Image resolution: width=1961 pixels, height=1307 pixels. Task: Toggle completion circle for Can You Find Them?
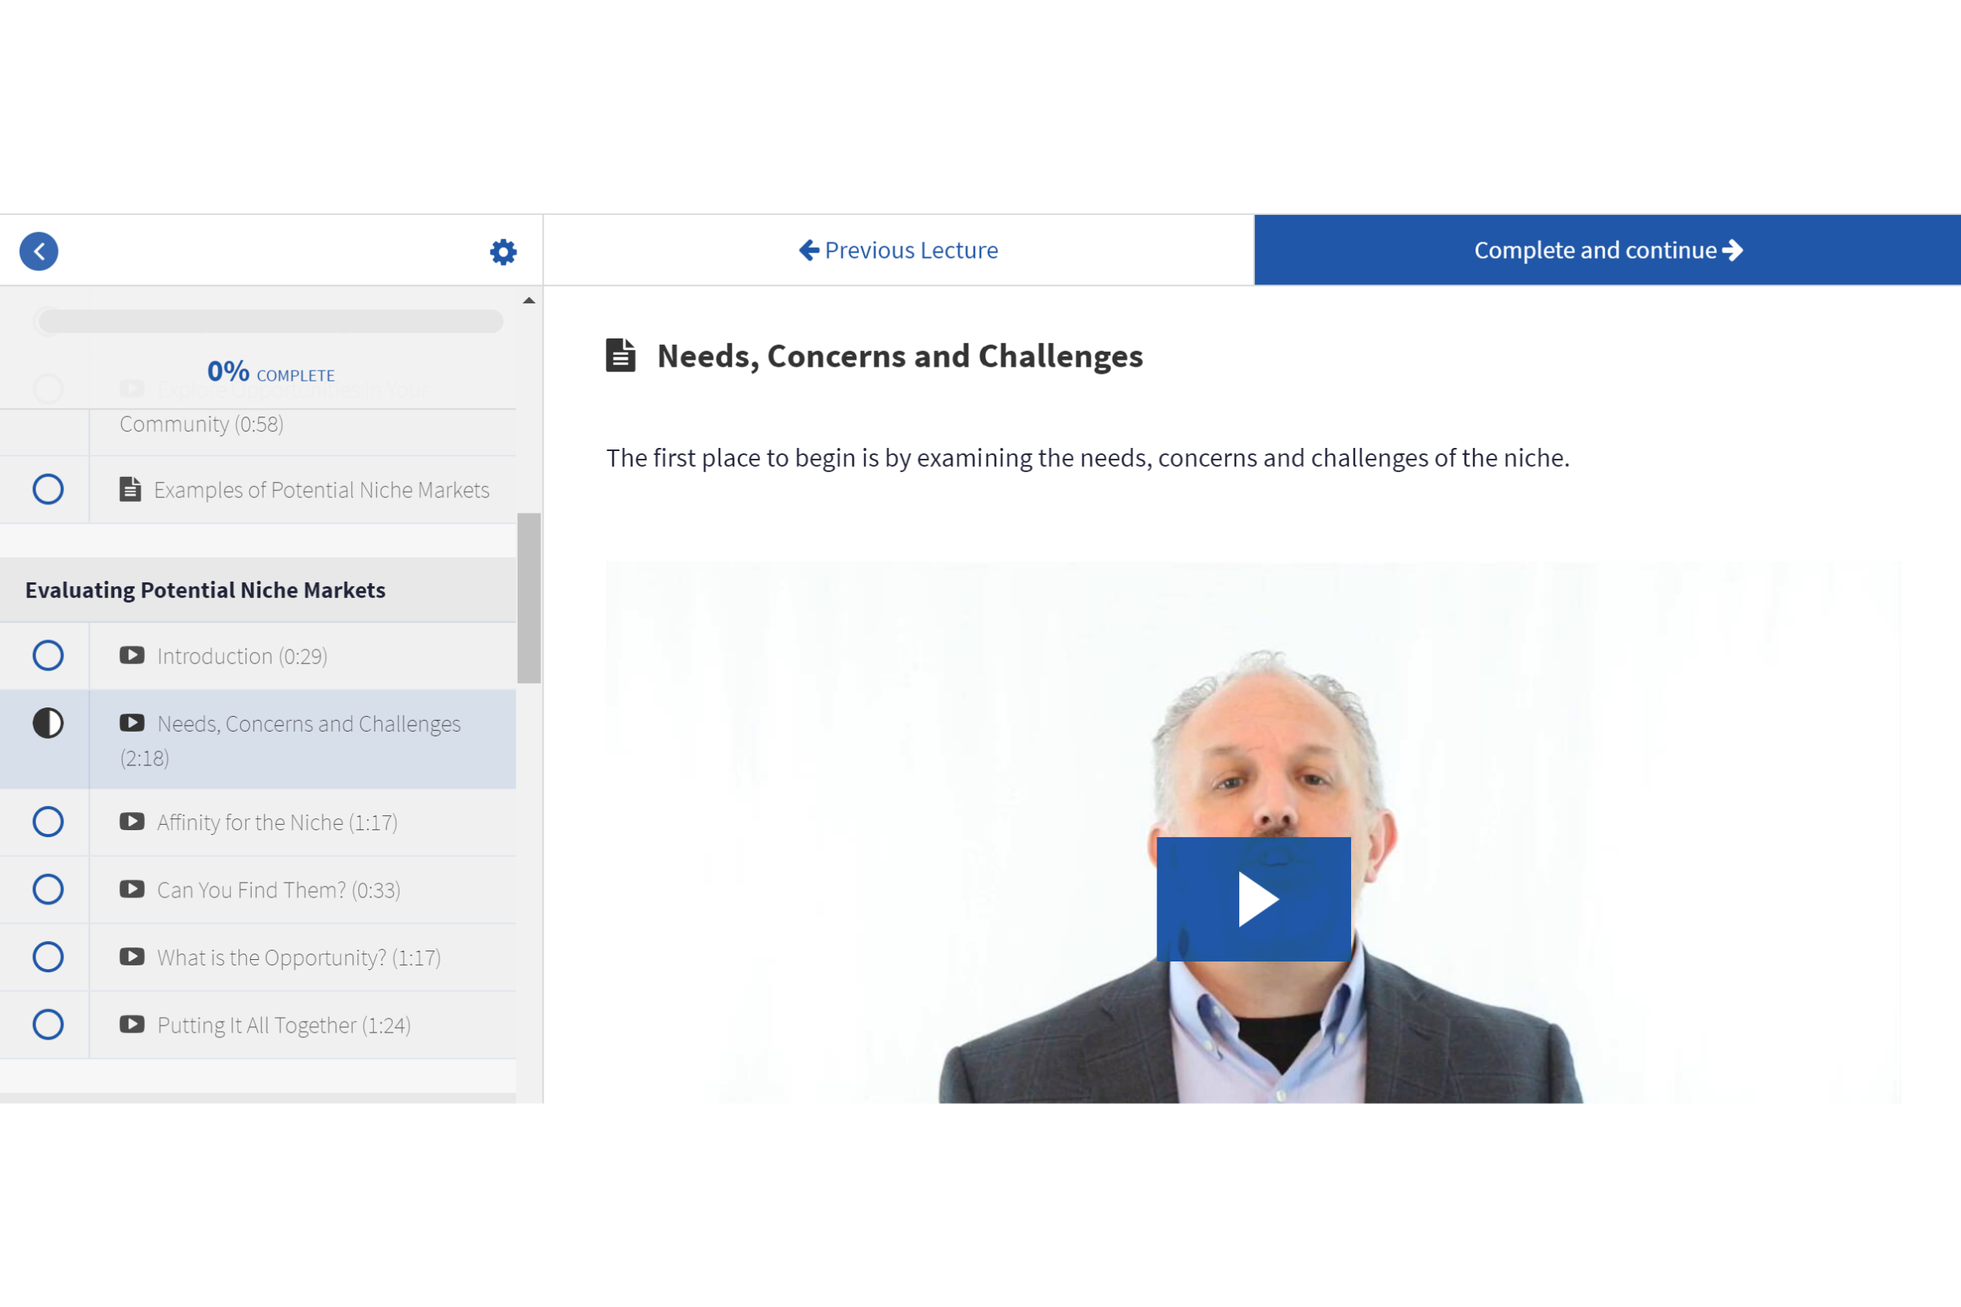coord(48,890)
